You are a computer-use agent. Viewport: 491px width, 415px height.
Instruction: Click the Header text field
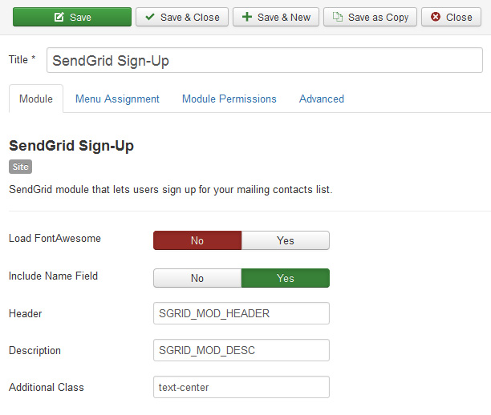pos(241,313)
